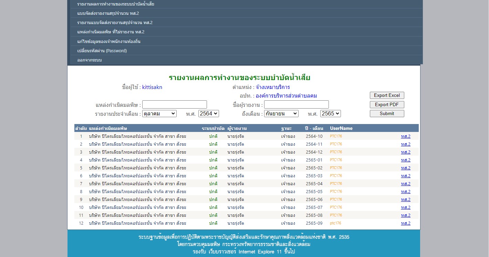Click อปท. value องค์การบริหารส่วนตำบลคม
489x257 pixels.
[x=286, y=96]
